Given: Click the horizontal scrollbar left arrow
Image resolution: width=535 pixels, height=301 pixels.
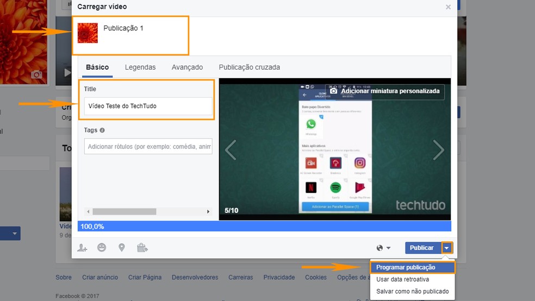Looking at the screenshot, I should (x=88, y=212).
